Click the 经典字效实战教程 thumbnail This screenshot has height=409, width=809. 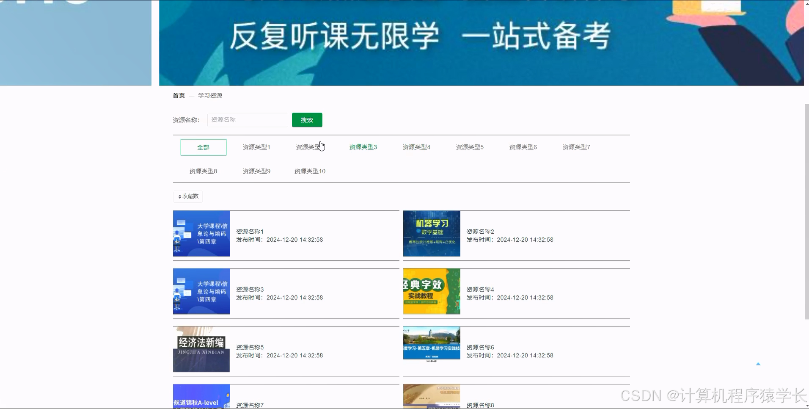point(431,291)
